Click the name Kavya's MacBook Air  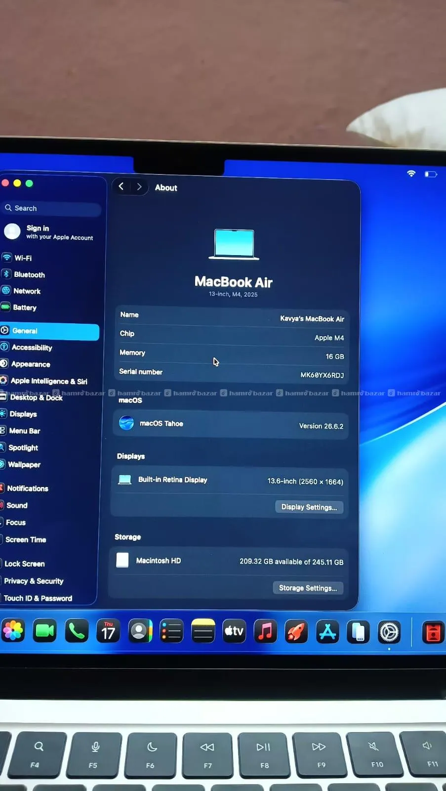312,319
